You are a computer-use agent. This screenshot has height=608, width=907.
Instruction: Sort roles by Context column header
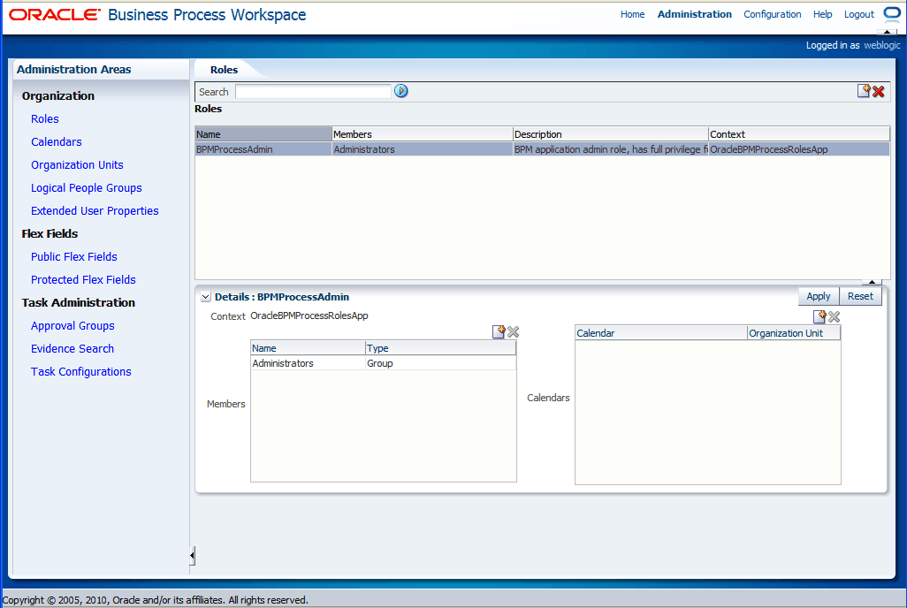click(799, 134)
